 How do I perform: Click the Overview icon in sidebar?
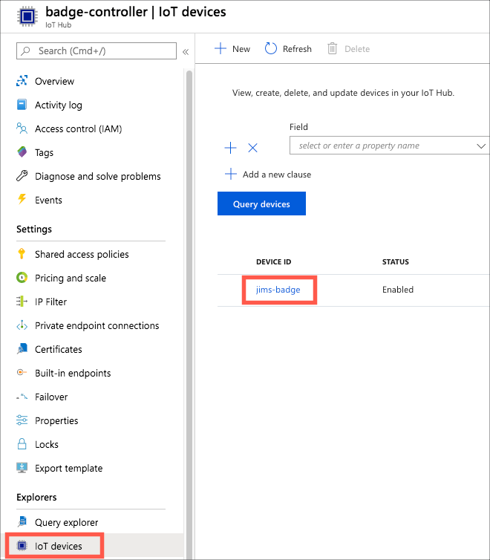click(x=22, y=81)
